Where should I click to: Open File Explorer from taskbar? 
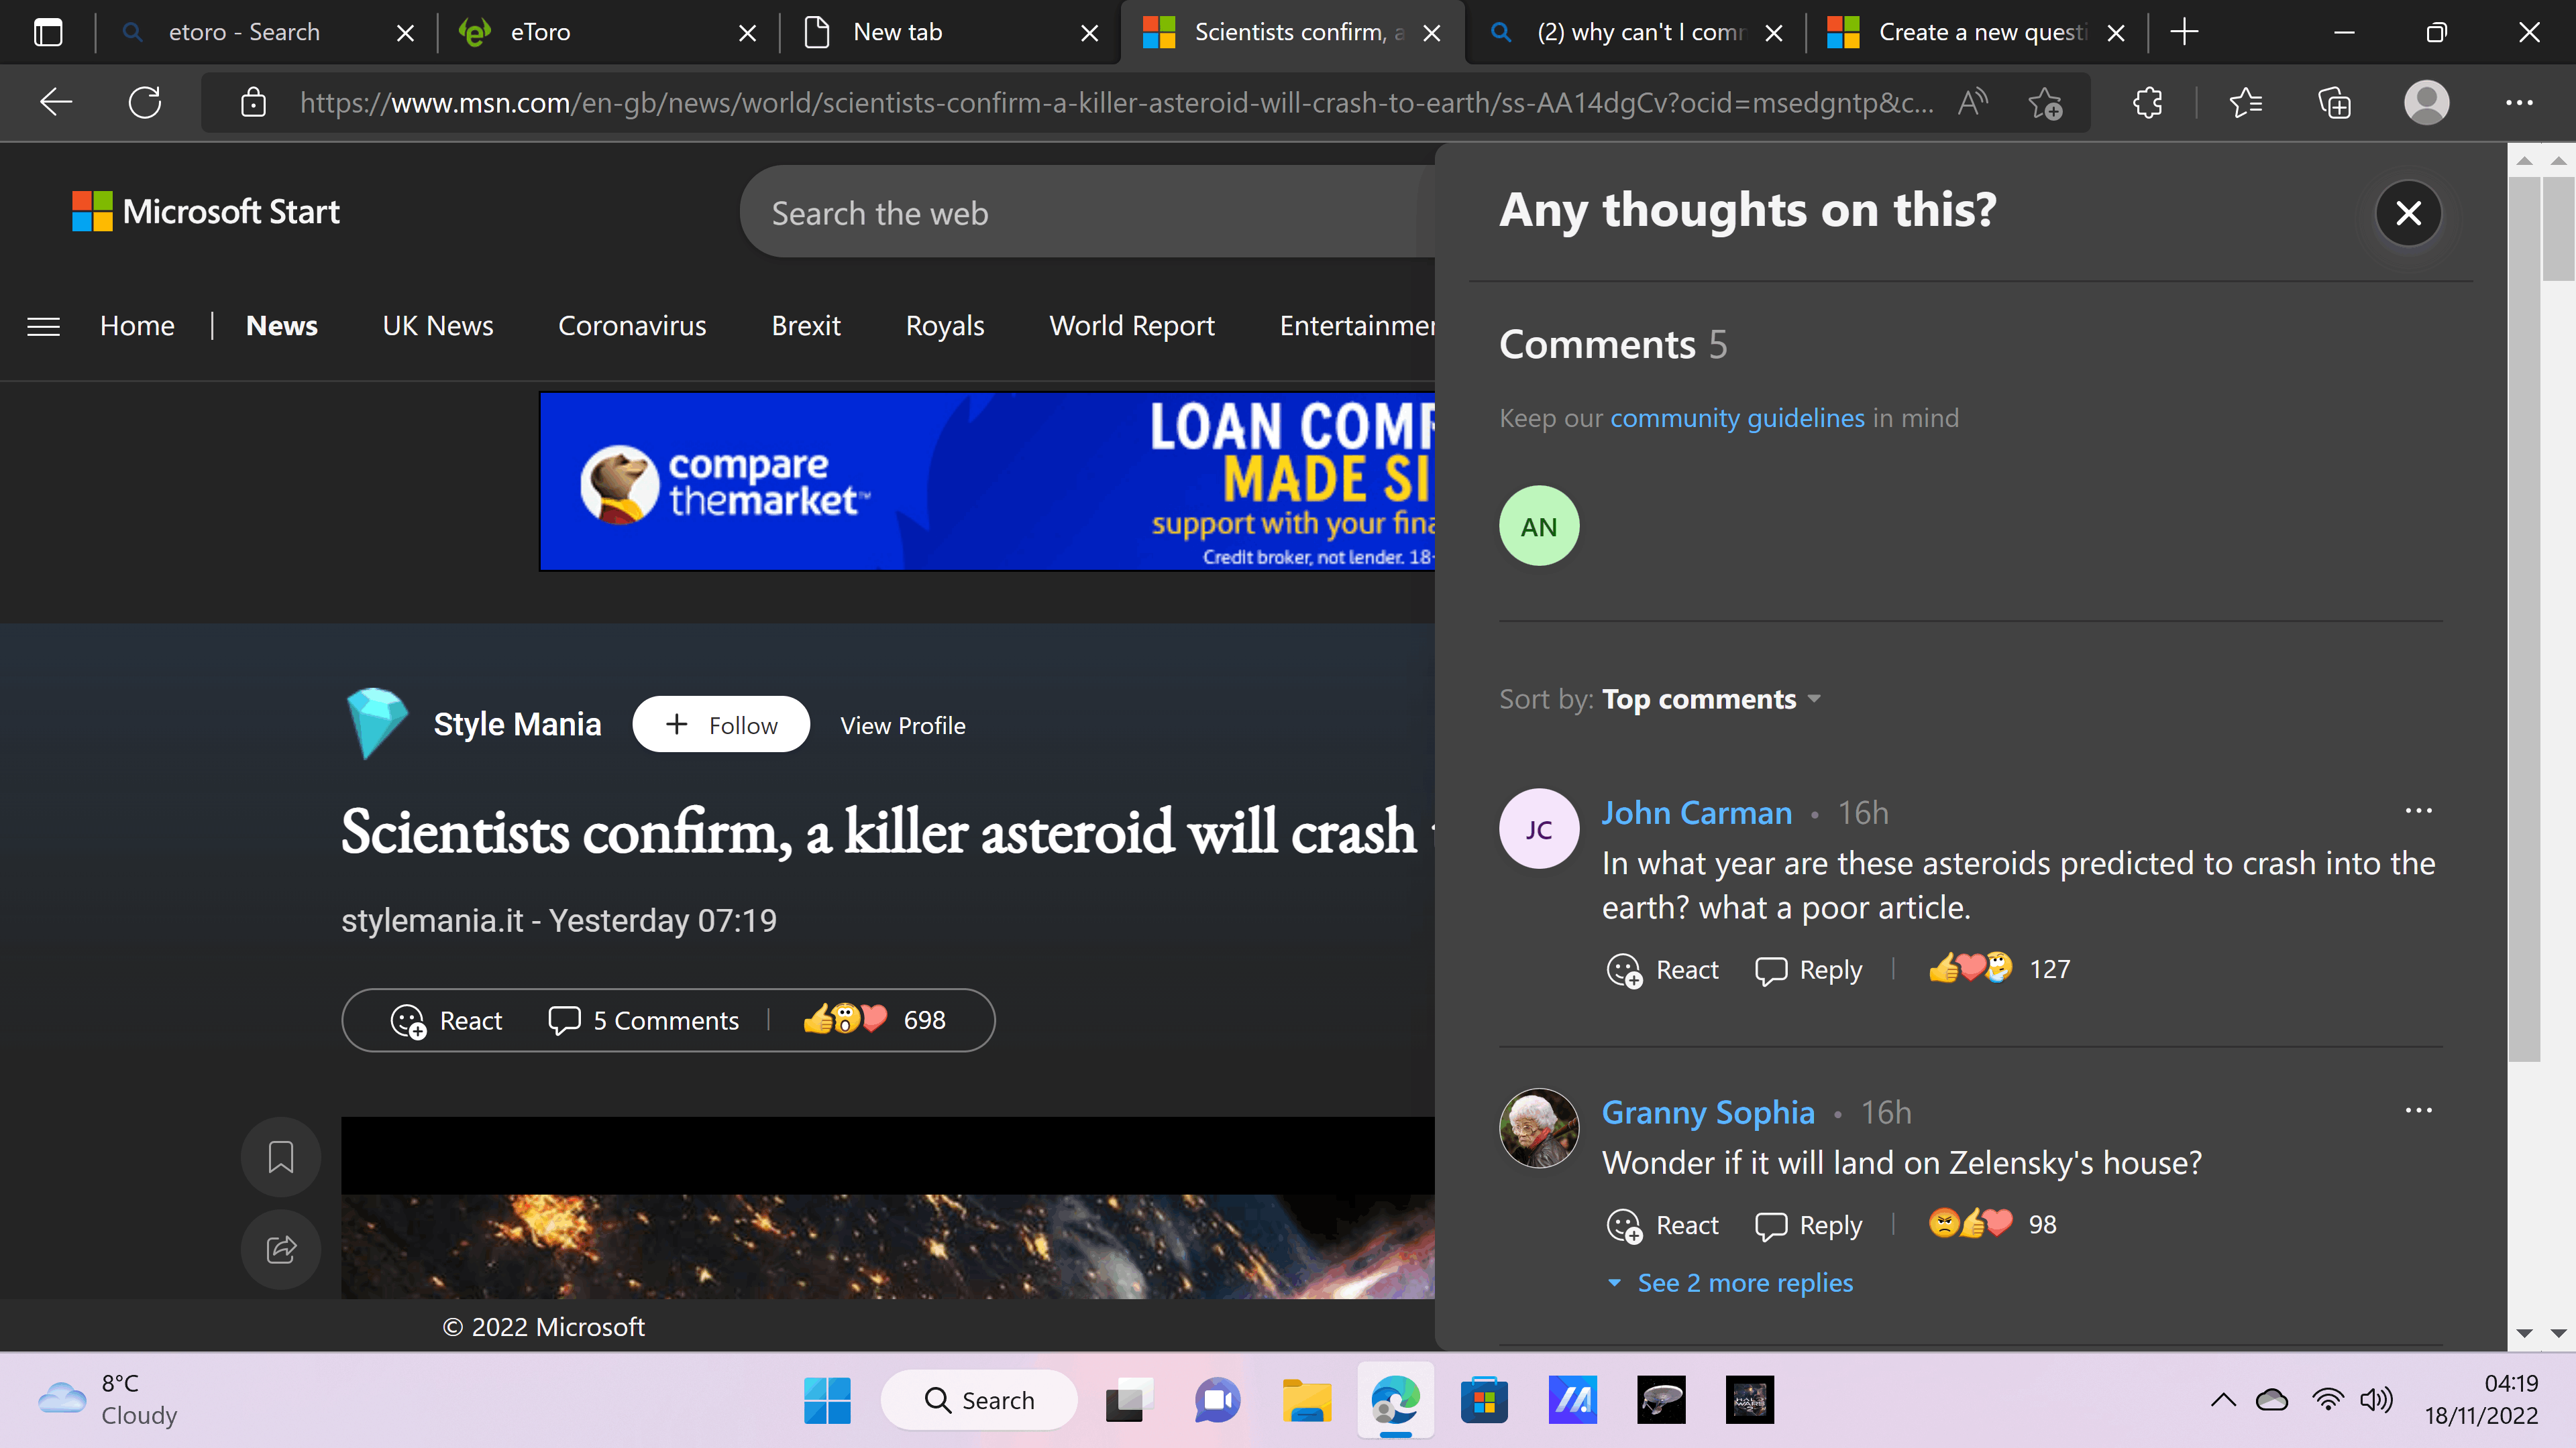tap(1306, 1400)
